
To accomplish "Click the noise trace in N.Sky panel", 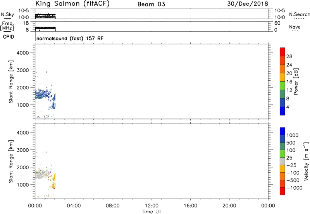I will click(45, 16).
